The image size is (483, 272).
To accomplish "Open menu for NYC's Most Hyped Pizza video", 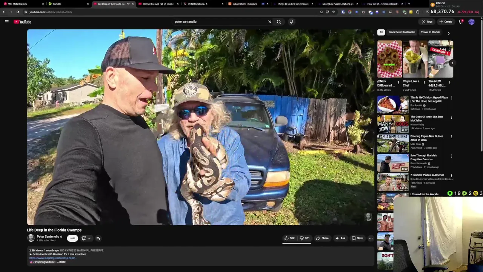I will pos(451,98).
